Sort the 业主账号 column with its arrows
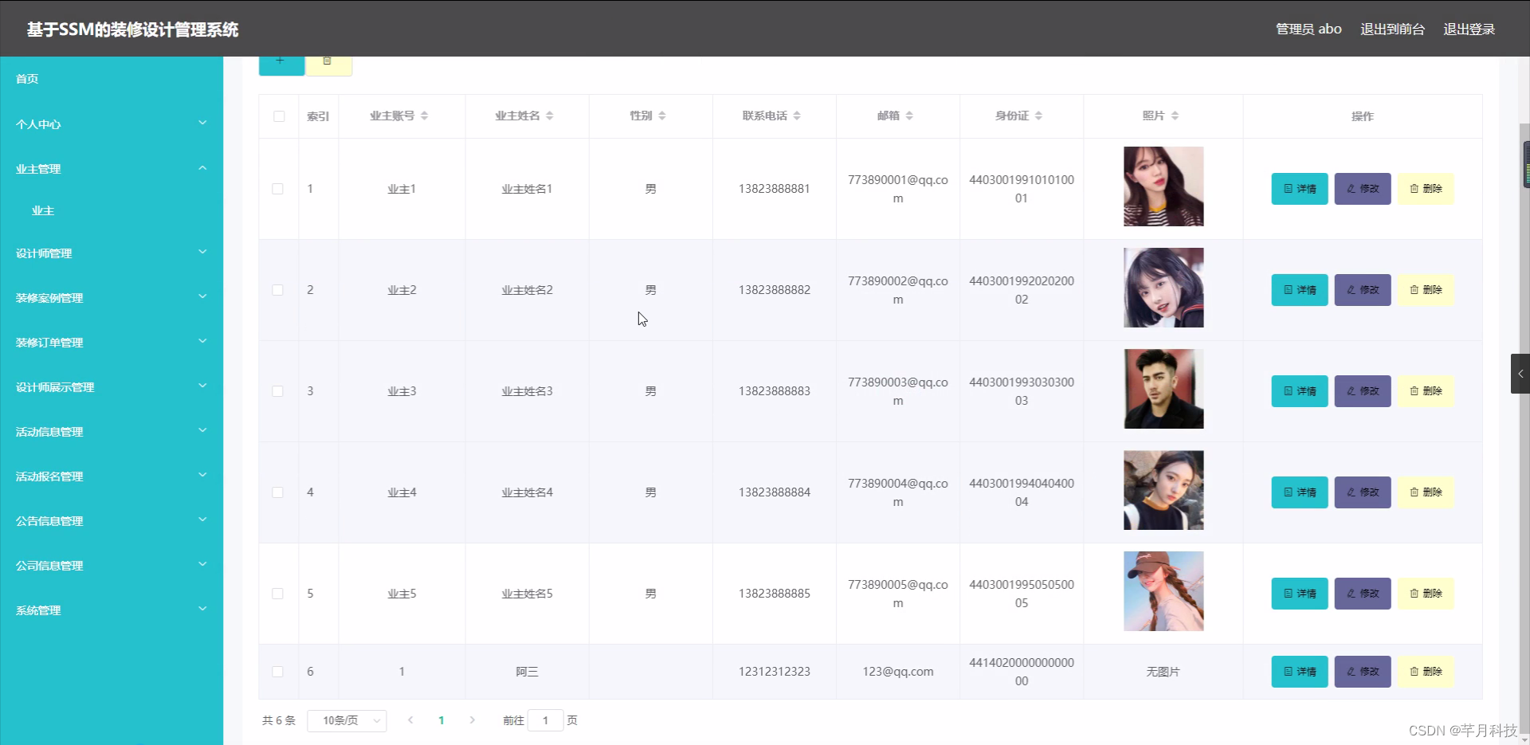Screen dimensions: 1530x745 point(426,116)
